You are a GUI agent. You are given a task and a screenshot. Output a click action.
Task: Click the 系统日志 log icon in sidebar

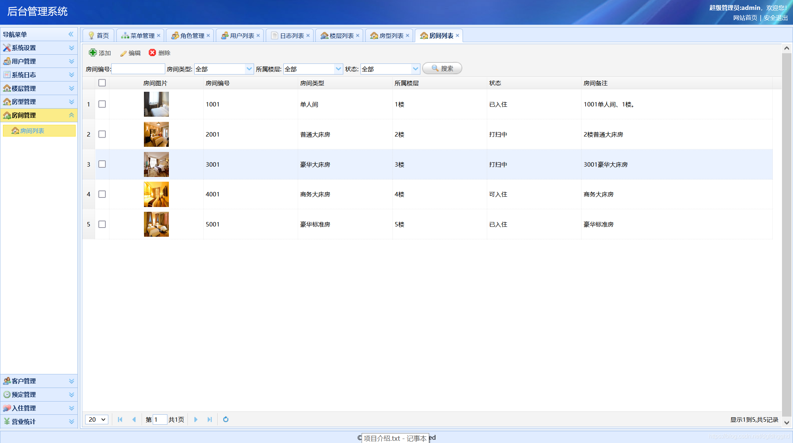pyautogui.click(x=7, y=75)
